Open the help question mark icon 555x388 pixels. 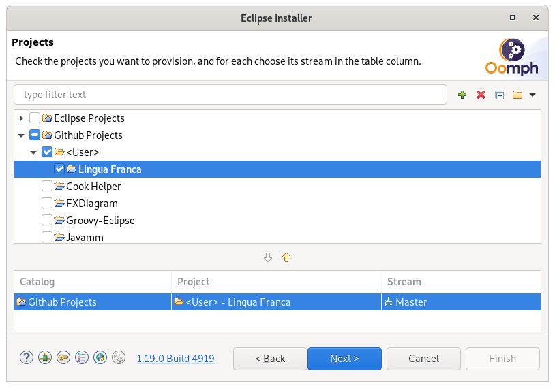point(27,358)
